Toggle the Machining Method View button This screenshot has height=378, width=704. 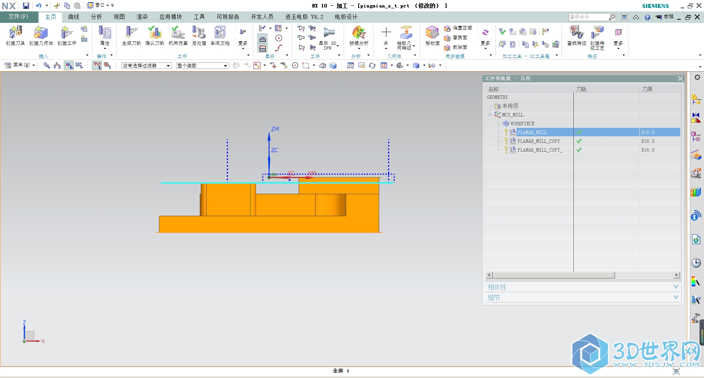click(x=79, y=65)
